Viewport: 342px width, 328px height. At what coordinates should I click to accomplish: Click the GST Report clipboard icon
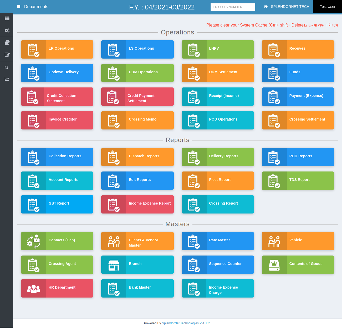[x=33, y=205]
